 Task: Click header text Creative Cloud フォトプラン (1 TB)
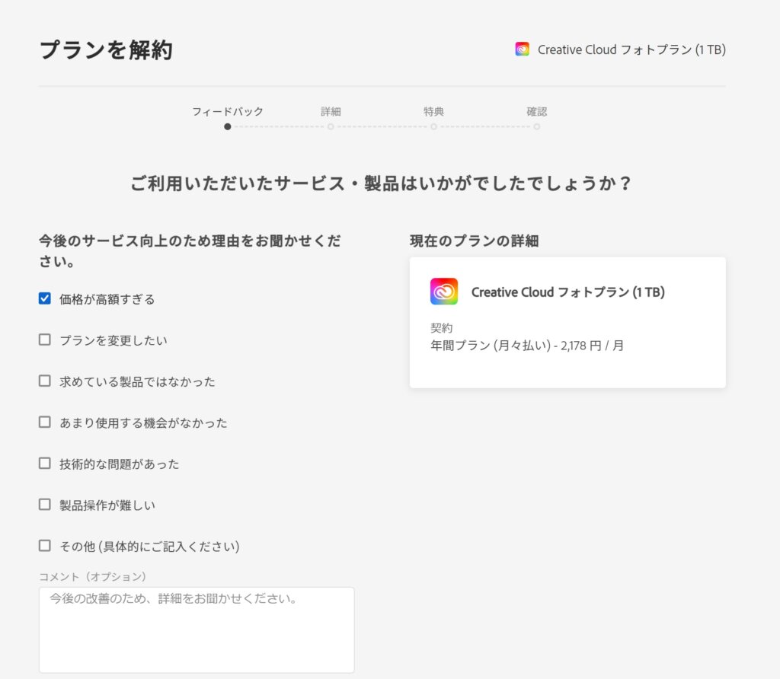(x=631, y=49)
